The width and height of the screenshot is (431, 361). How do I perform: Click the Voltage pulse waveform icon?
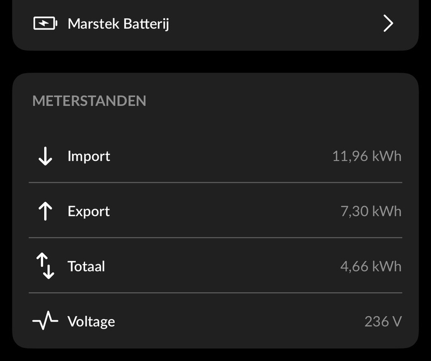tap(45, 320)
